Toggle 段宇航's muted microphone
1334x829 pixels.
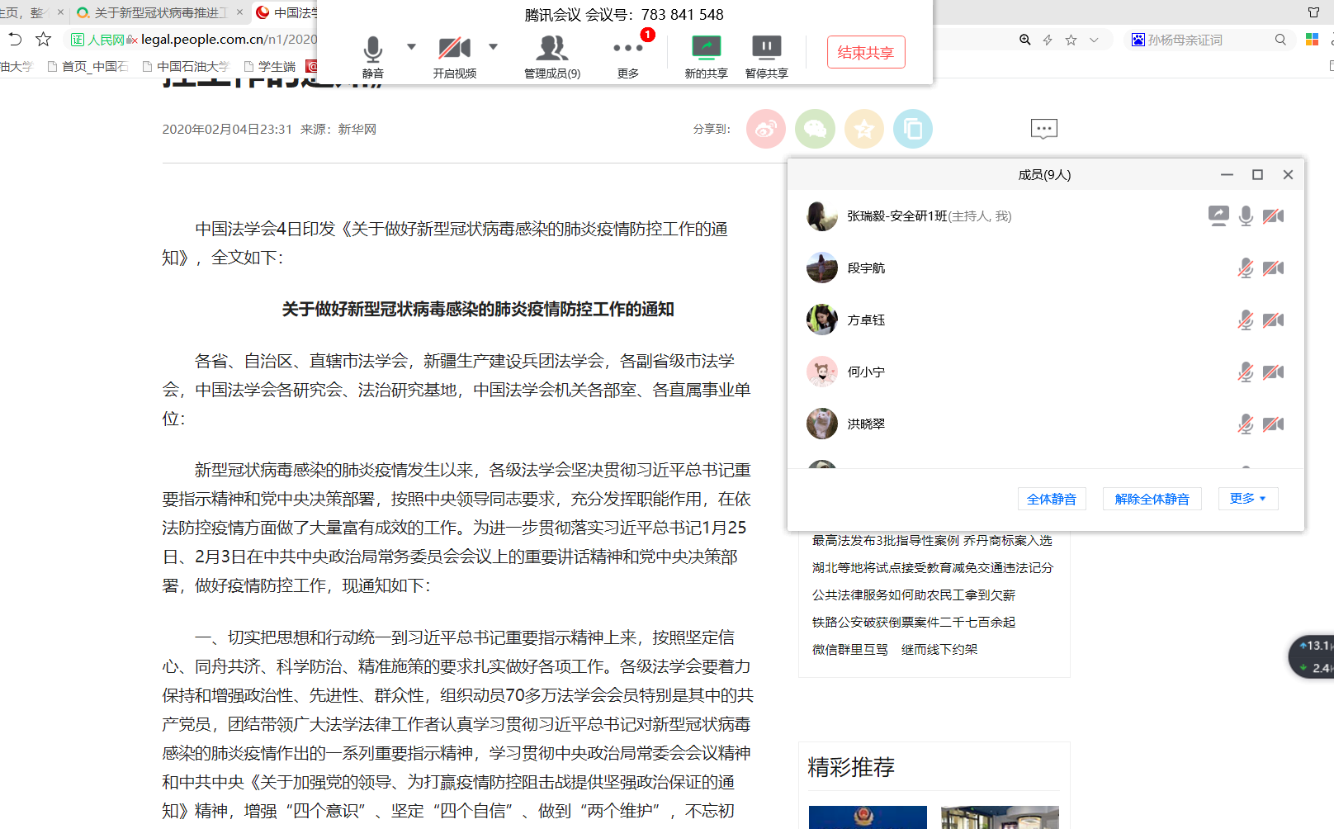coord(1246,268)
